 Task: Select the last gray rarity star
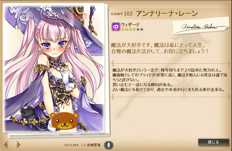(142, 29)
